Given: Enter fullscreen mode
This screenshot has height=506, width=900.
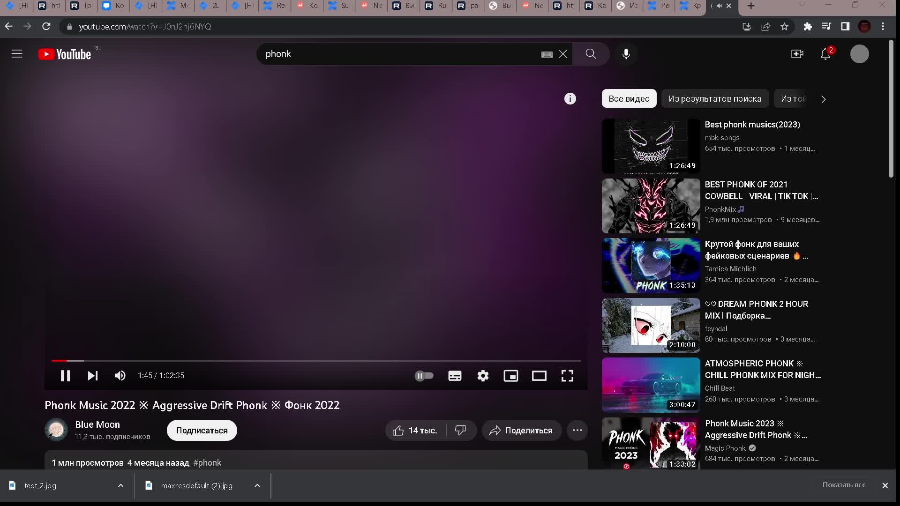Looking at the screenshot, I should (567, 376).
